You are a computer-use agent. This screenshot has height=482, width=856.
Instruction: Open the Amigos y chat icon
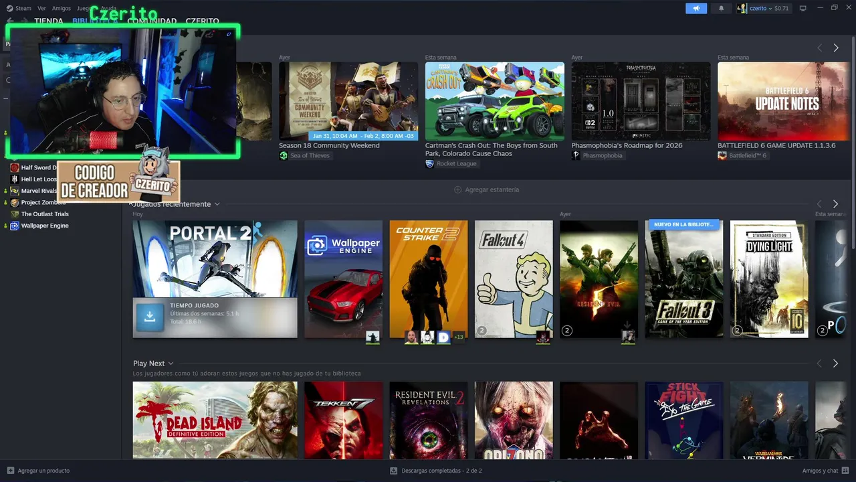[845, 471]
